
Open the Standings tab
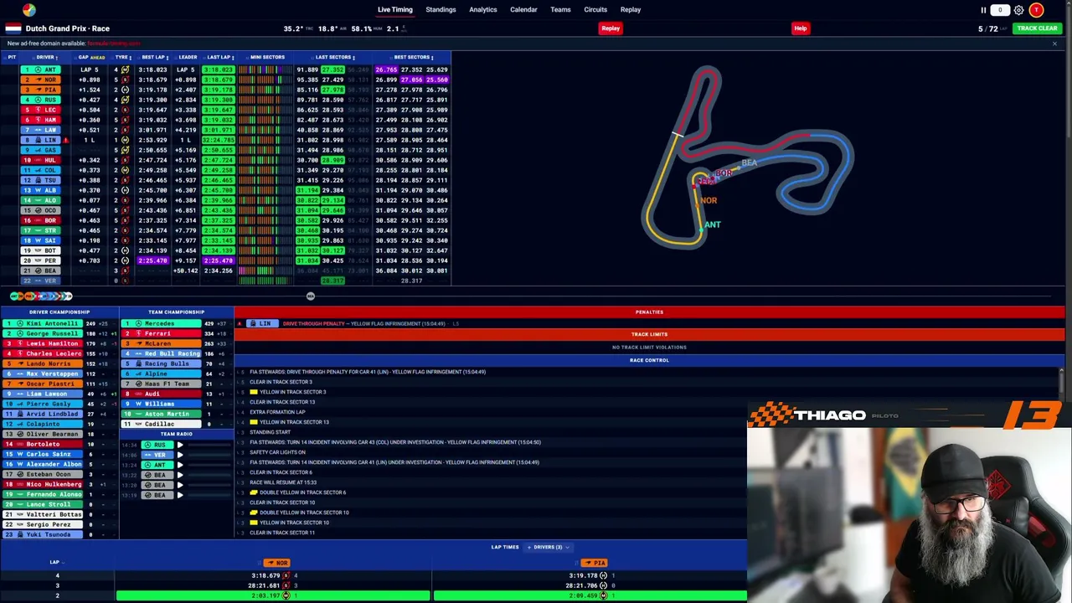click(x=441, y=10)
